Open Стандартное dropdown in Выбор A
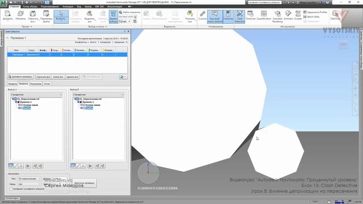Image resolution: width=363 pixels, height=204 pixels. (36, 95)
